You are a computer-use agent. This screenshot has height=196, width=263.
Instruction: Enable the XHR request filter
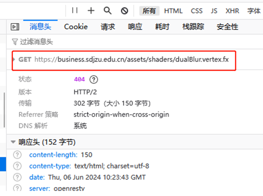pos(232,11)
